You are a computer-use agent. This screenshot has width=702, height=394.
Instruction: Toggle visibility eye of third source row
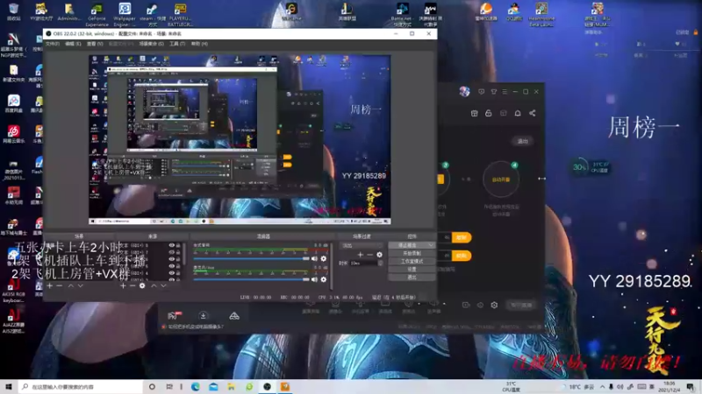click(x=171, y=259)
